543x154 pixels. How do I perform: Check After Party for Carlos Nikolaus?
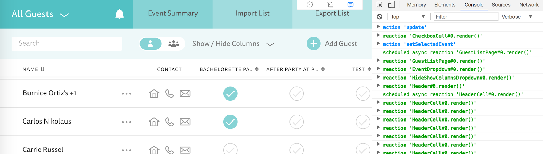click(x=297, y=122)
